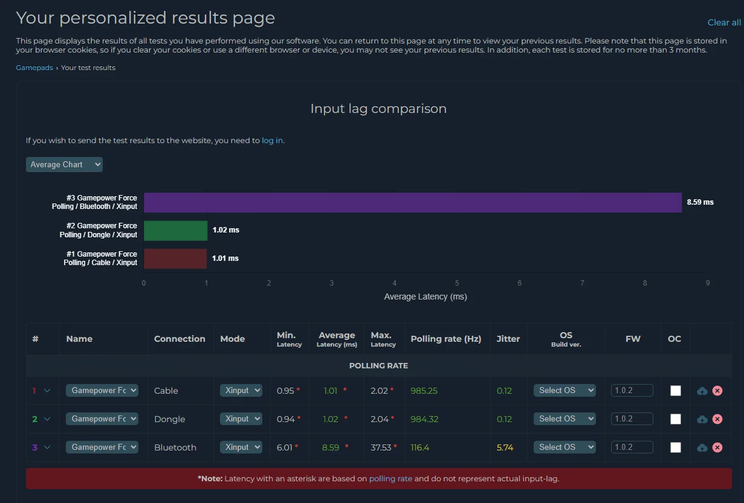Go to Gamepads breadcrumb link

point(34,68)
